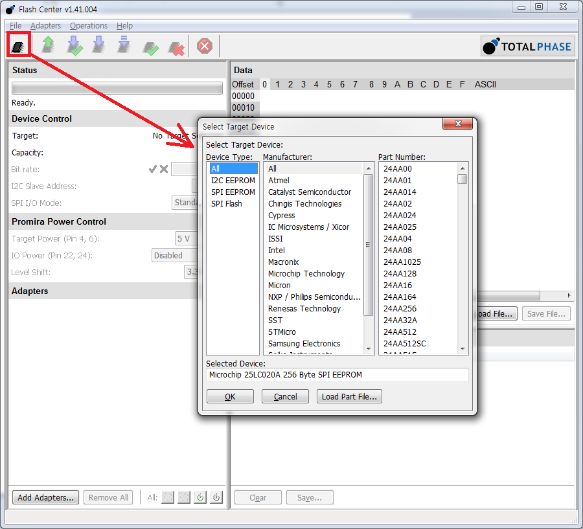
Task: Click the Add Adapters button
Action: click(x=46, y=497)
